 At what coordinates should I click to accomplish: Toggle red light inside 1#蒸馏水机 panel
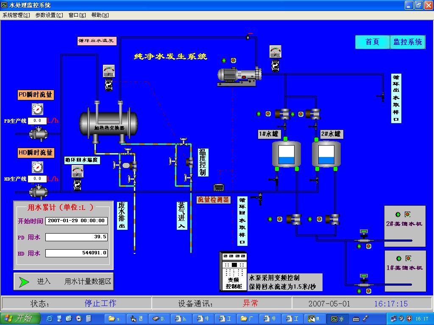tap(408, 259)
